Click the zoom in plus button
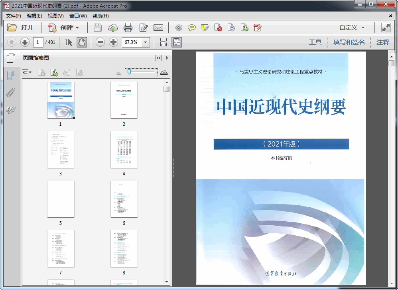Screen dimensions: 398x290 [x=114, y=42]
